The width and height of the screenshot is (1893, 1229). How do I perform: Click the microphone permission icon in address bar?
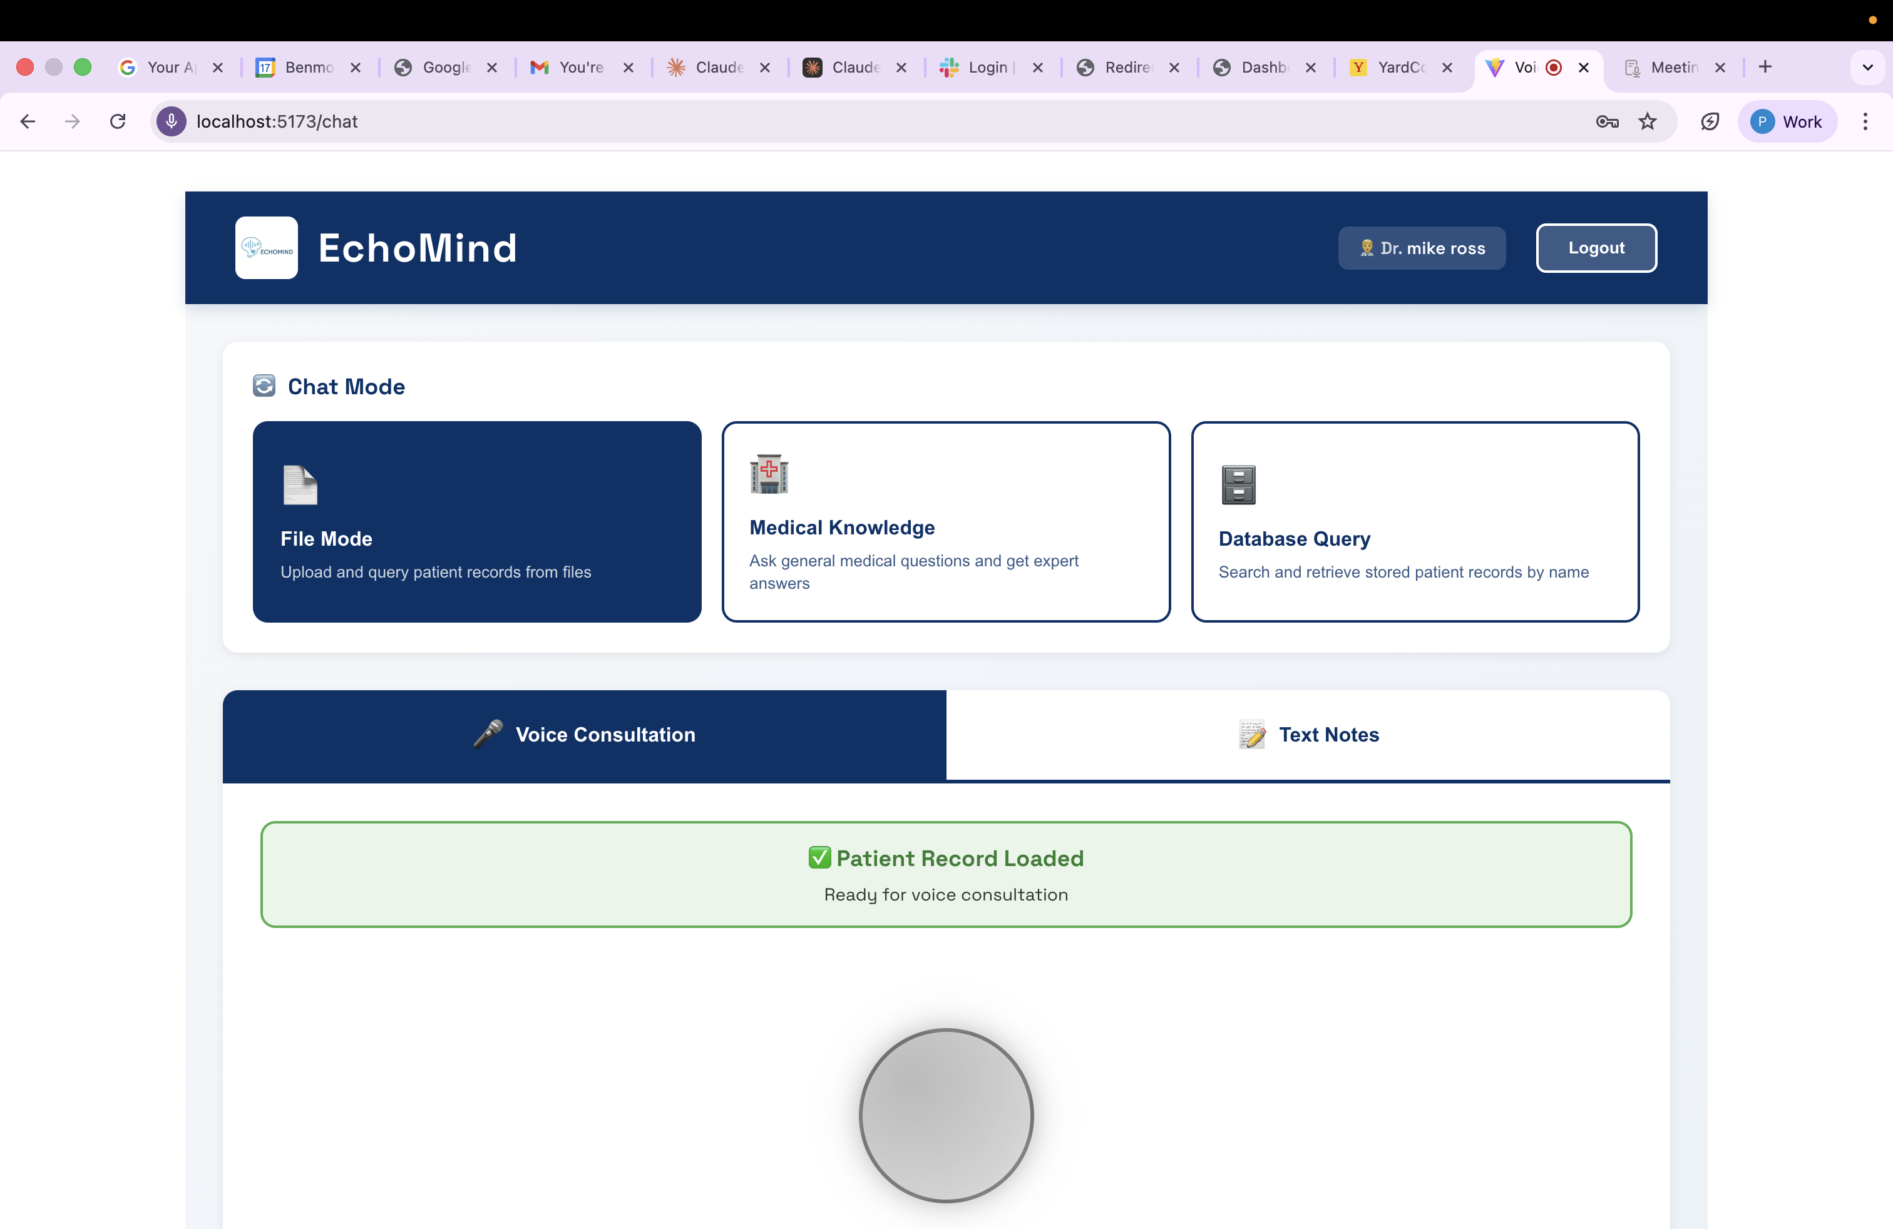[171, 121]
